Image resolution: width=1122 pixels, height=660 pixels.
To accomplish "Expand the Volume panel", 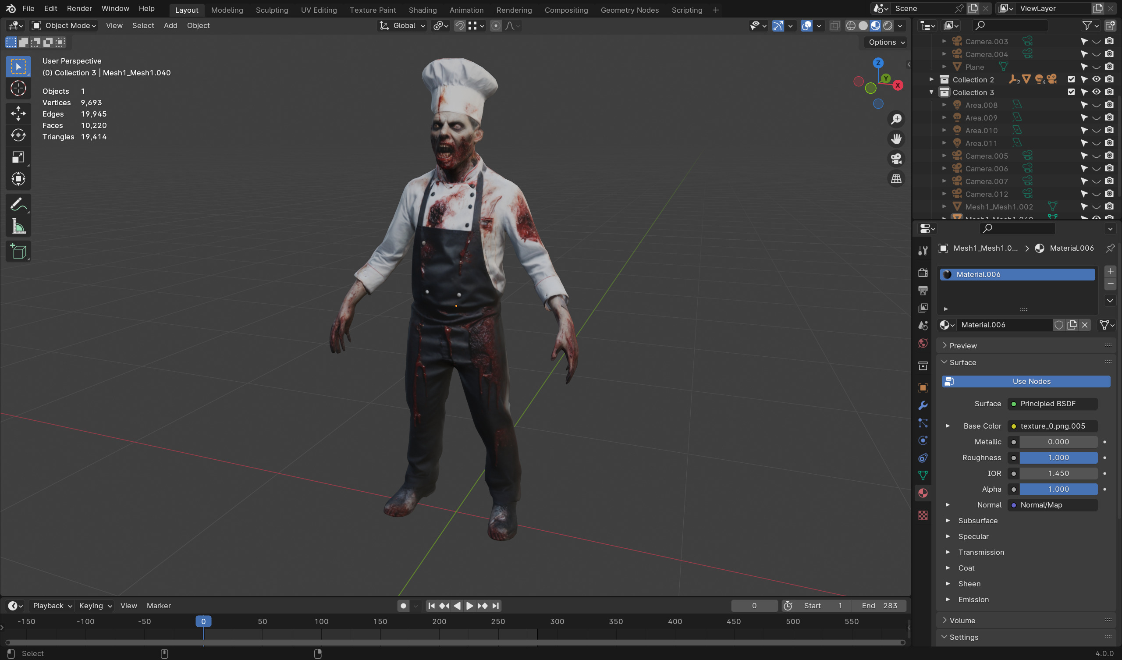I will [962, 621].
